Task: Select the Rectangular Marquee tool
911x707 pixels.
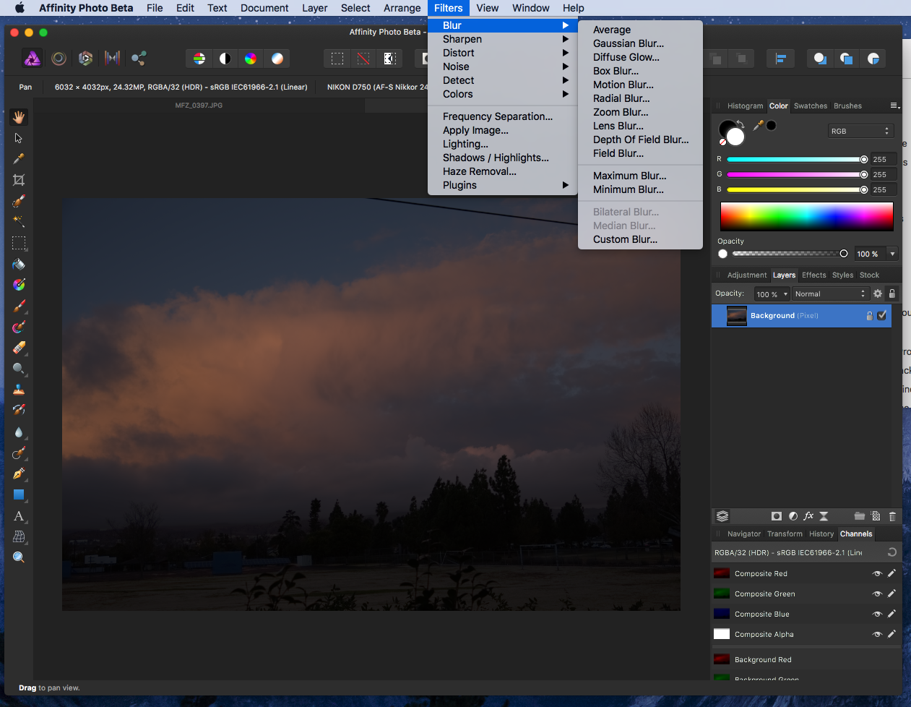Action: coord(19,243)
